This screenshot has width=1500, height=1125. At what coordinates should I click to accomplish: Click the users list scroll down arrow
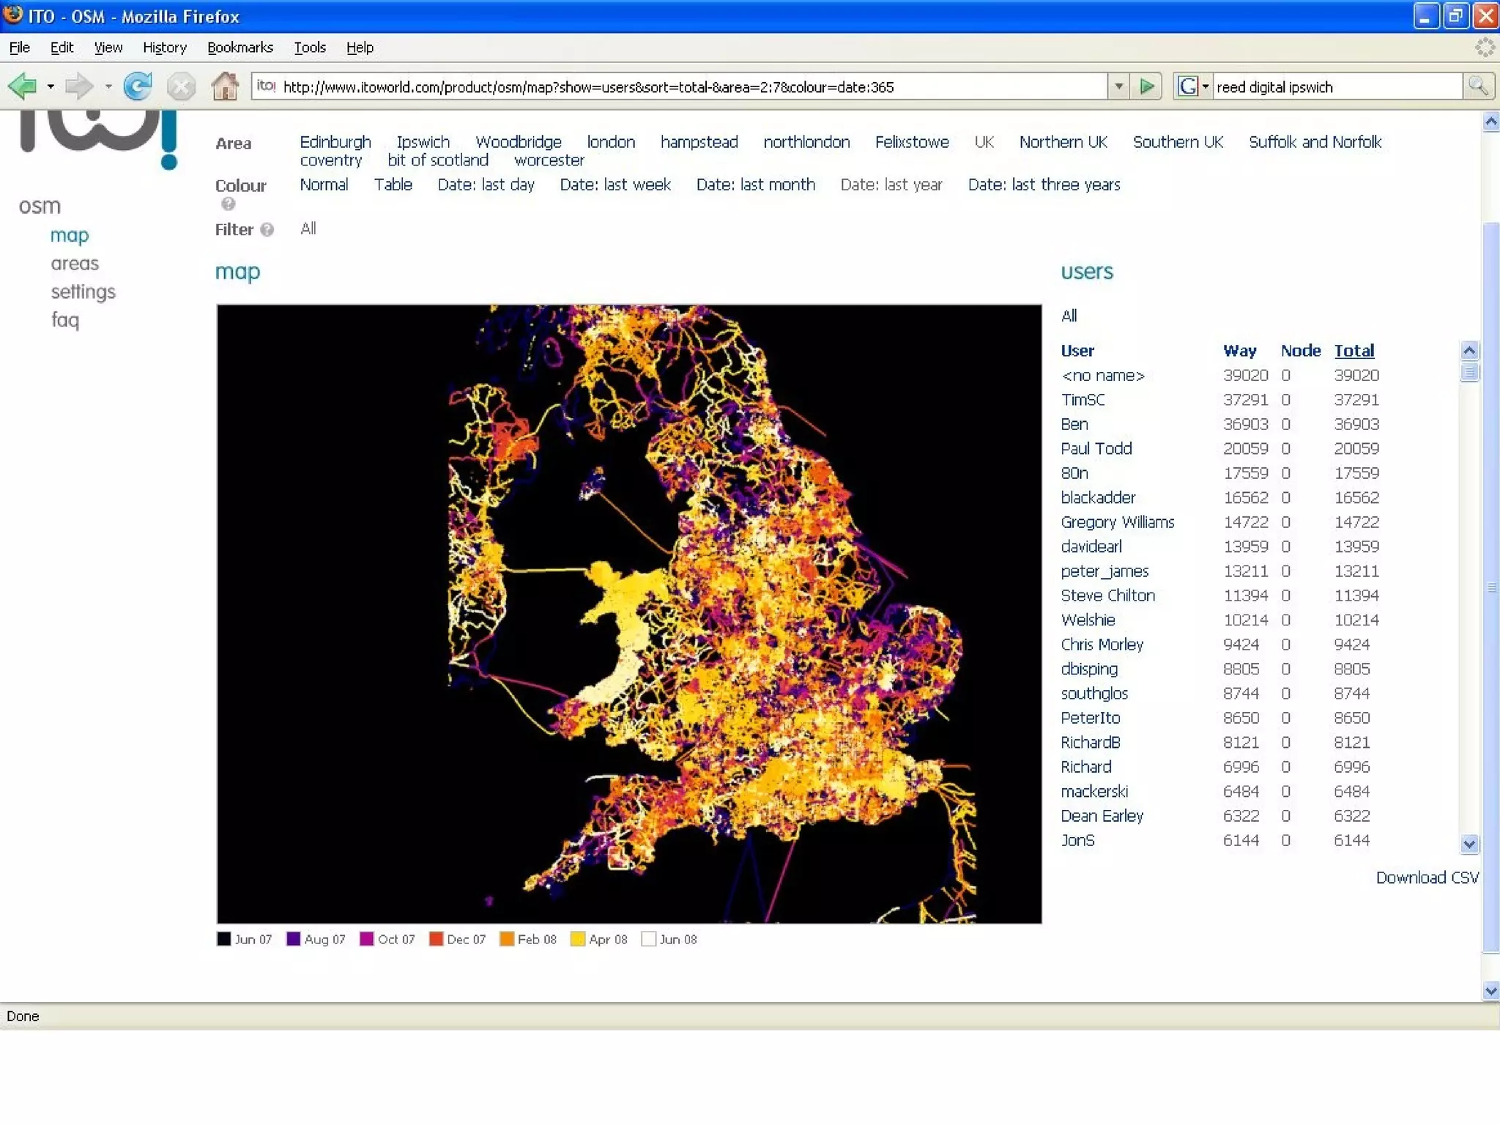tap(1469, 844)
